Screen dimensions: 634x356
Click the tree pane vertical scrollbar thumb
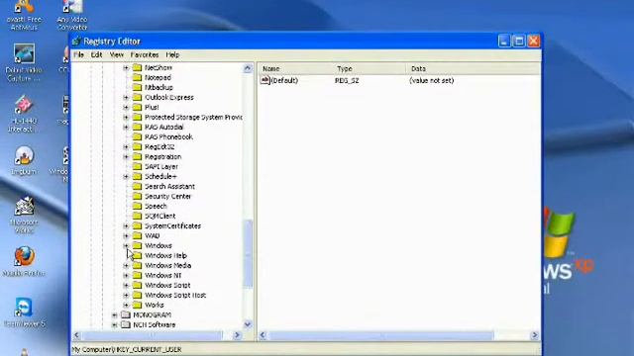pos(248,254)
